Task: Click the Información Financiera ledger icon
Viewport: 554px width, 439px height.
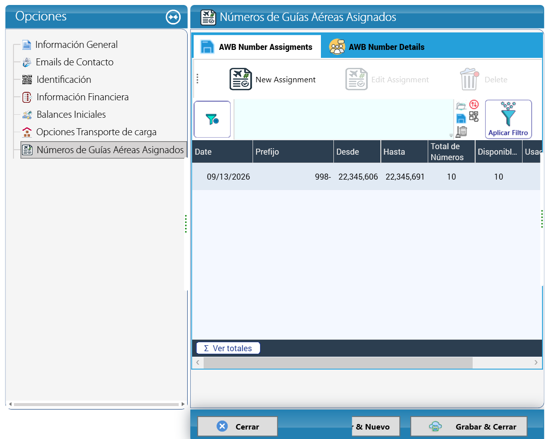Action: coord(27,97)
